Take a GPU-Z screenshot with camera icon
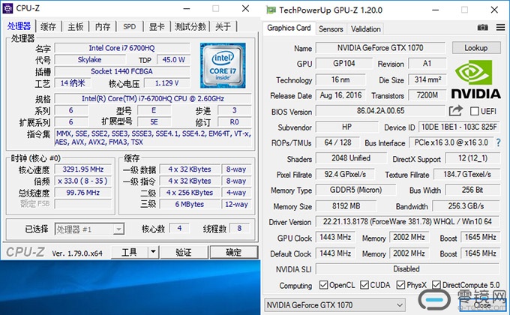This screenshot has width=510, height=315. click(482, 28)
